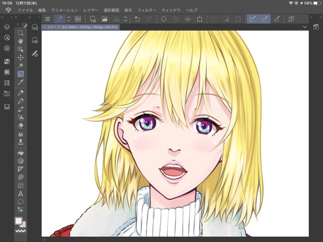Toggle Snap to Ruler
323x242 pixels.
click(253, 19)
